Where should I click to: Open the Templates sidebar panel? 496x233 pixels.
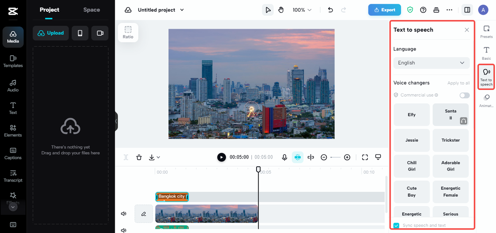click(13, 61)
